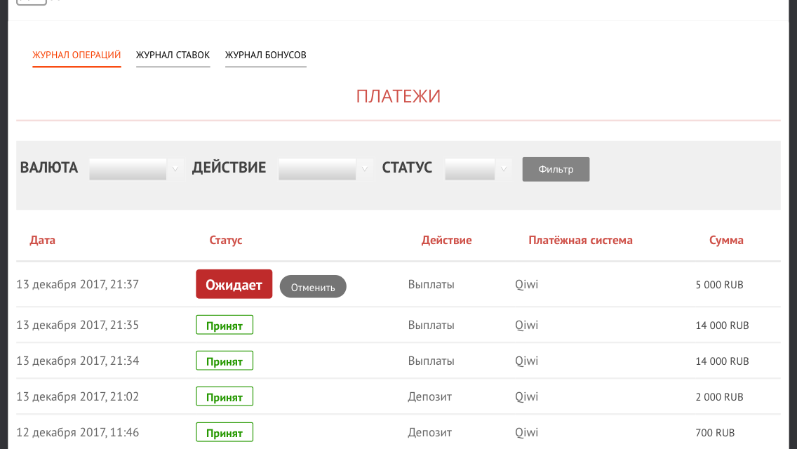Select the Дата column header
Screen dimensions: 797x449
point(43,240)
